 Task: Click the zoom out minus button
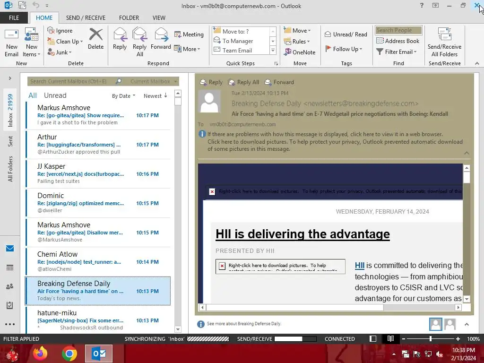point(404,338)
